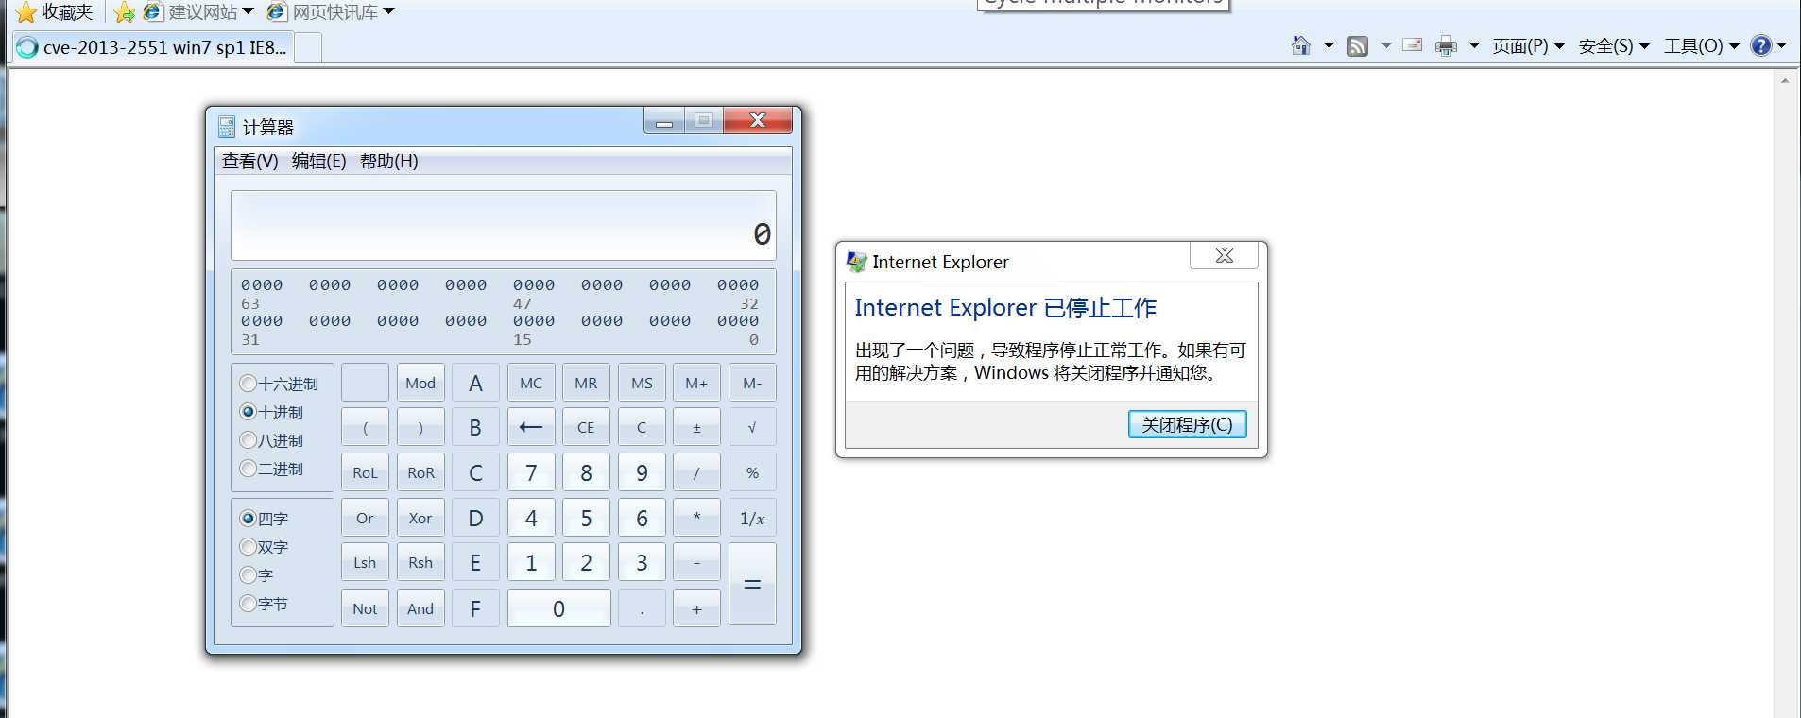Click the RSS feeds icon
1801x718 pixels.
coord(1358,45)
